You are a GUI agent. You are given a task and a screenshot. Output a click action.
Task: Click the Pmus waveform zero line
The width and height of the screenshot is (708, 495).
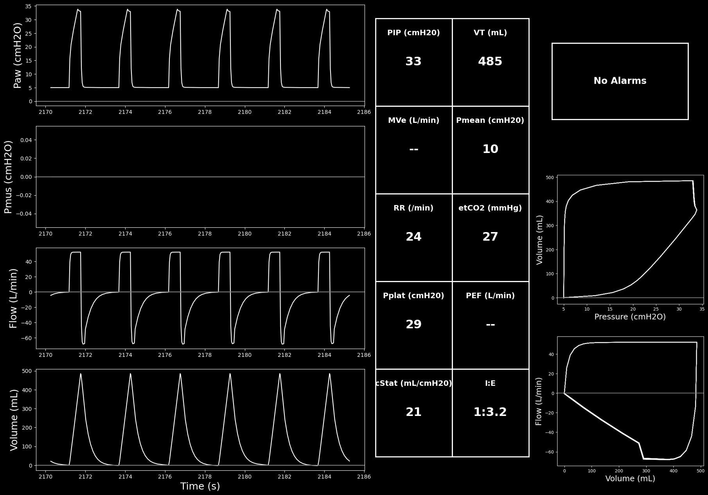click(x=200, y=177)
